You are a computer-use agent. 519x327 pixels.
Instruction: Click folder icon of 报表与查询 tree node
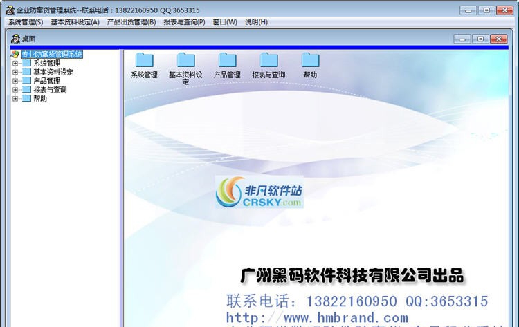click(x=26, y=90)
